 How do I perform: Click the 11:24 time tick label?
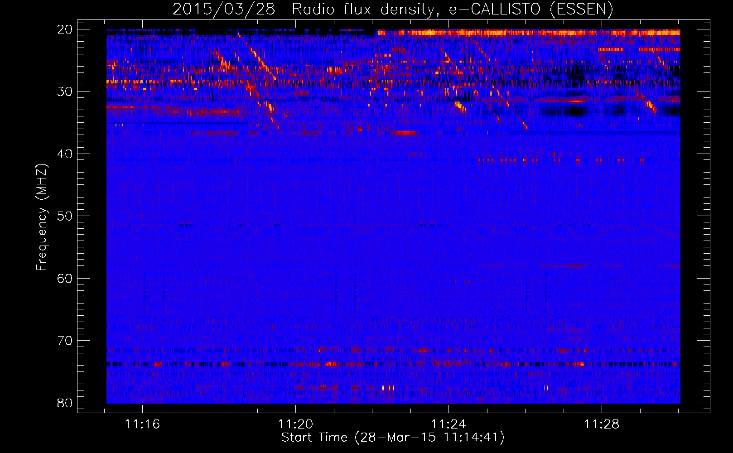[x=448, y=424]
